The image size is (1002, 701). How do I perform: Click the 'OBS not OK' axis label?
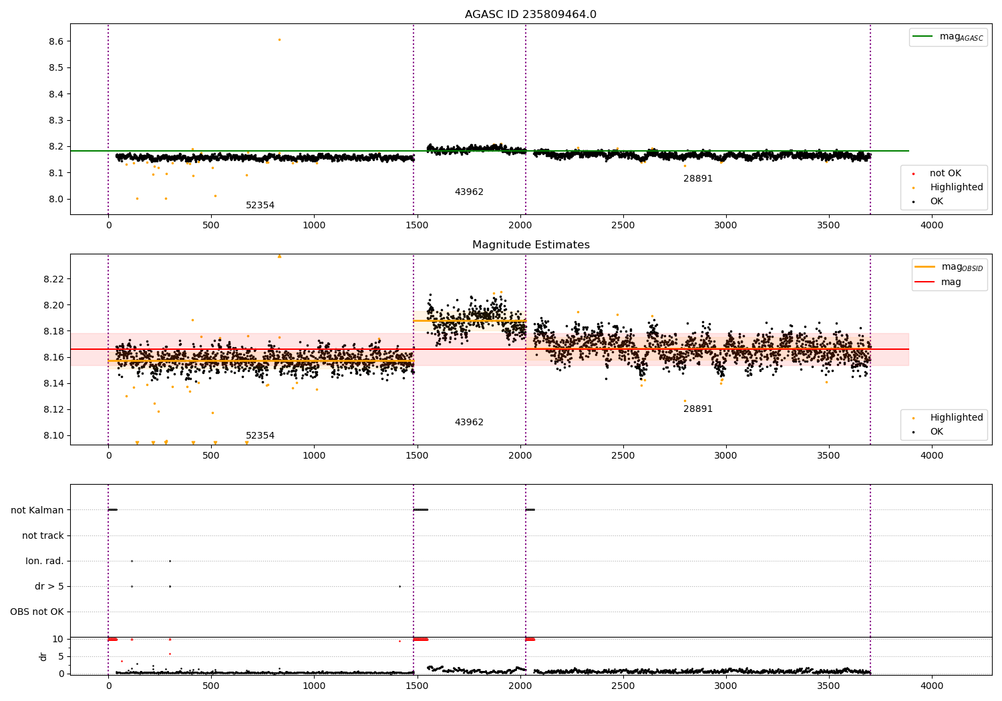[37, 612]
